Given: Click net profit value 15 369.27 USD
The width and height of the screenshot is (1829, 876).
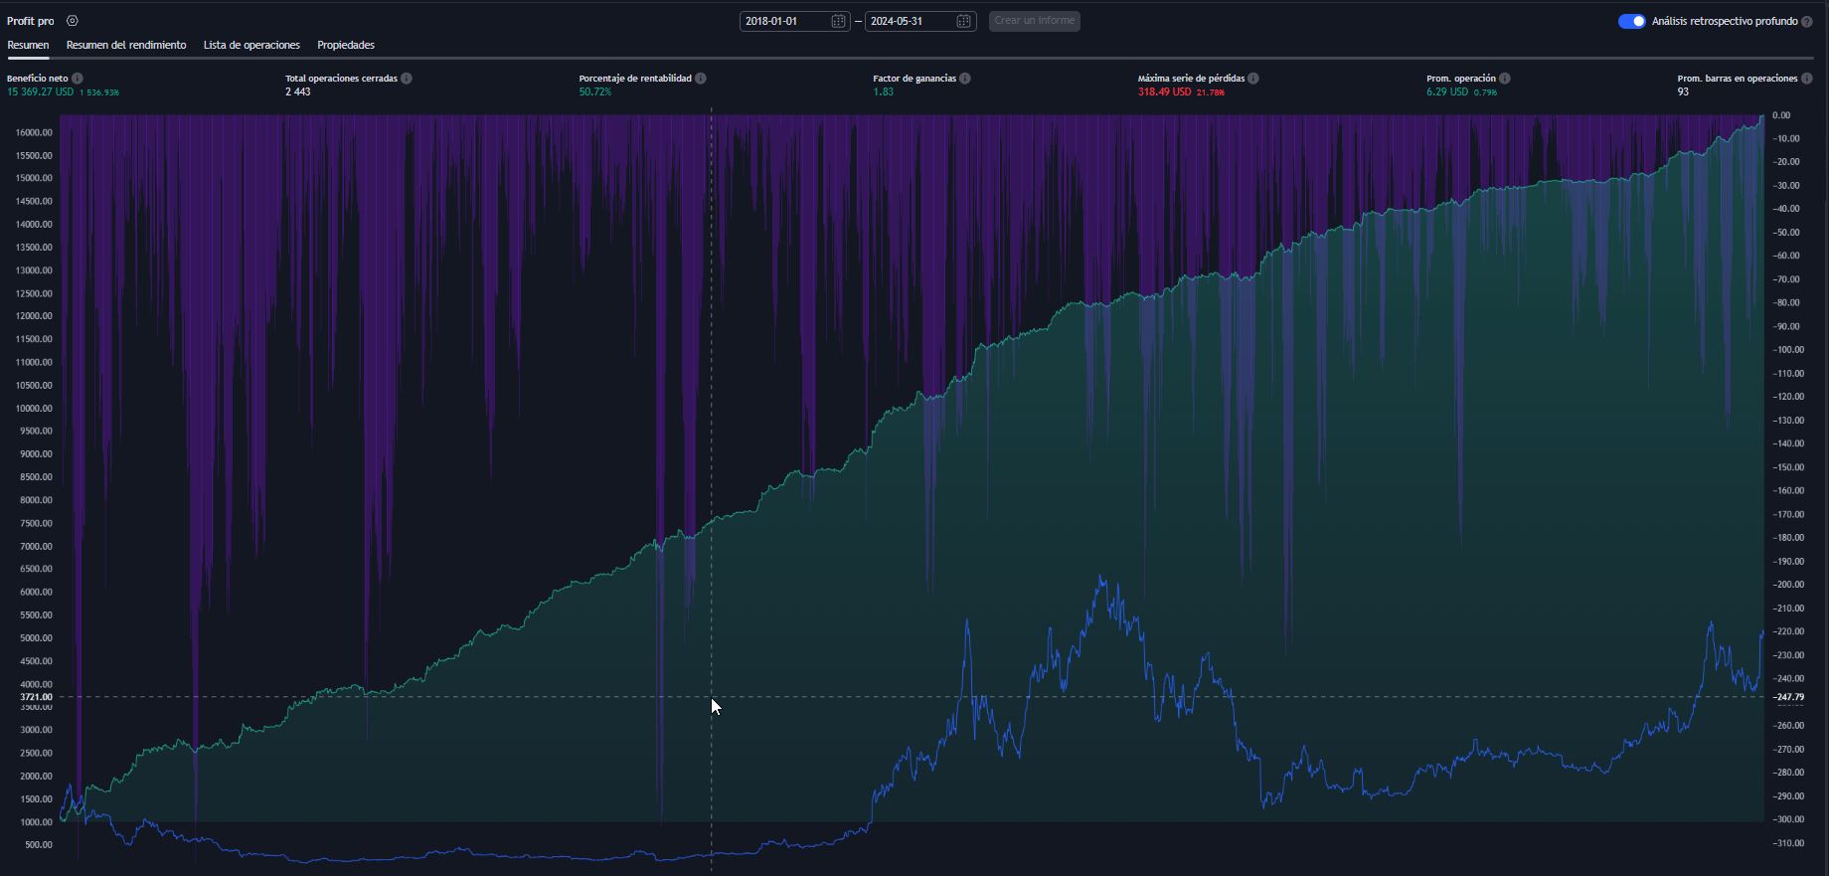Looking at the screenshot, I should 40,91.
